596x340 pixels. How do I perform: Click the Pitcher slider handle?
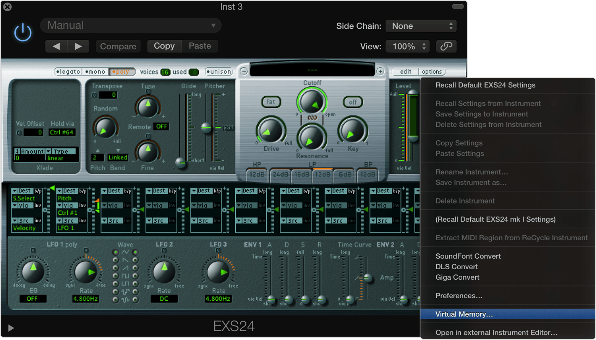pyautogui.click(x=206, y=128)
